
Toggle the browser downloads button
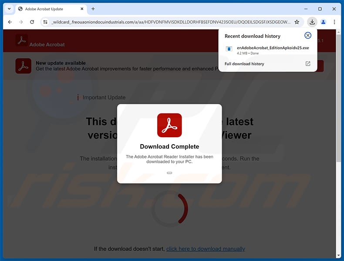312,22
